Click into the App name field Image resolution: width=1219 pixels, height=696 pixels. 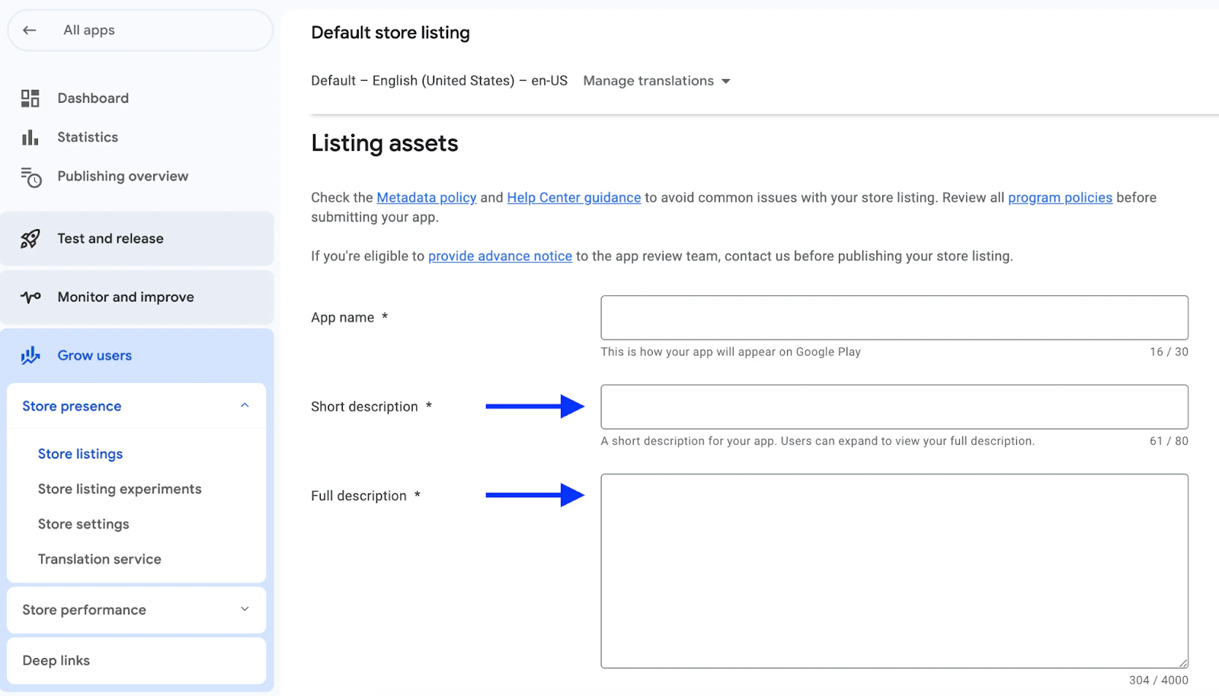pyautogui.click(x=894, y=318)
